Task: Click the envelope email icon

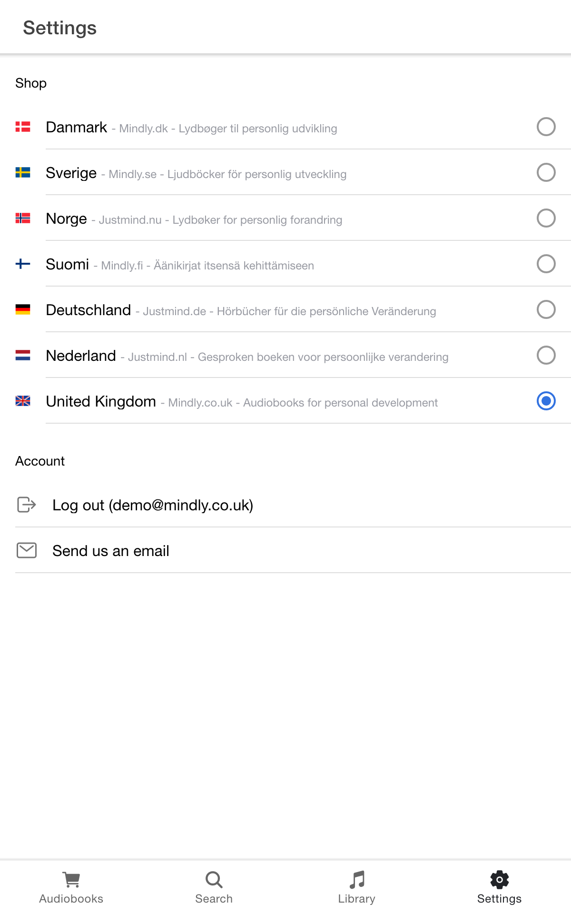Action: (27, 550)
